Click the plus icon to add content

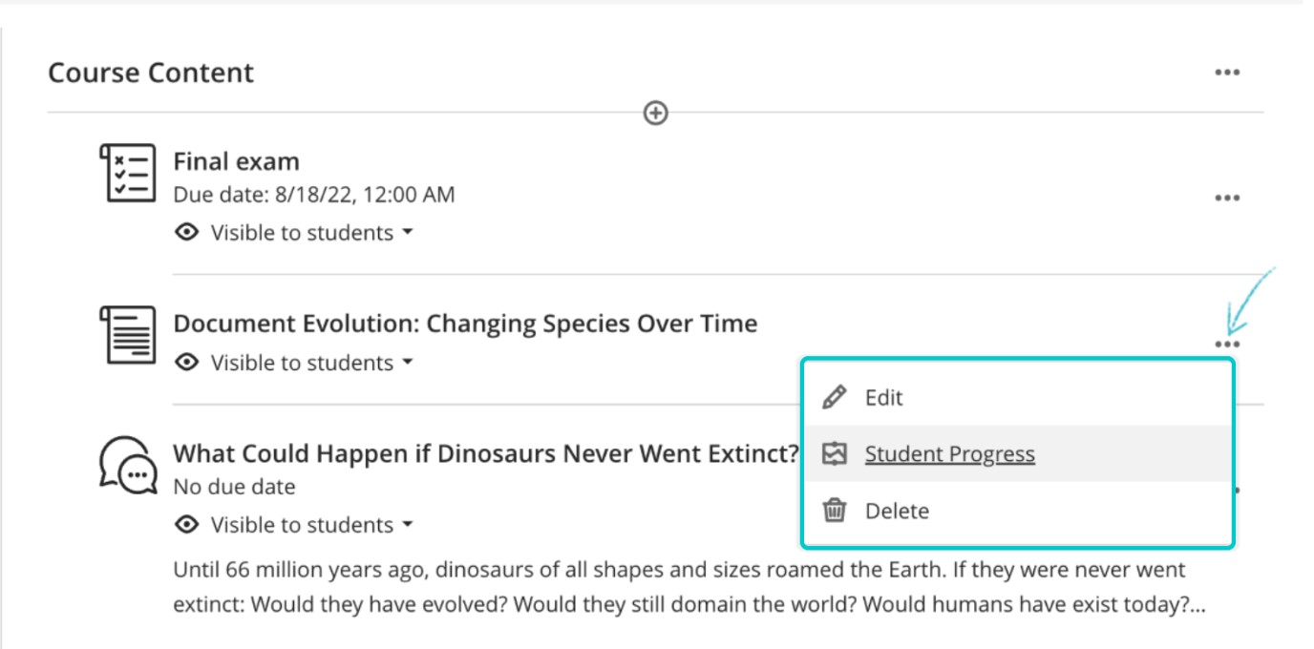tap(655, 114)
